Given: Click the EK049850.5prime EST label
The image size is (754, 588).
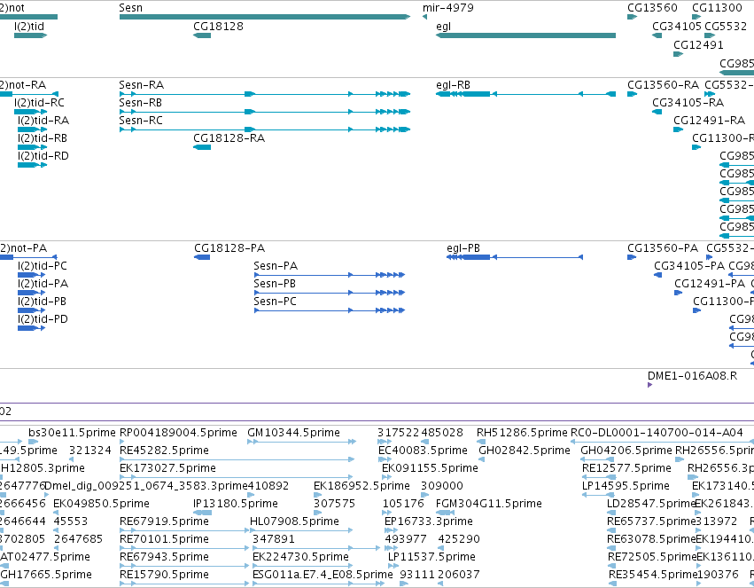Looking at the screenshot, I should tap(102, 504).
